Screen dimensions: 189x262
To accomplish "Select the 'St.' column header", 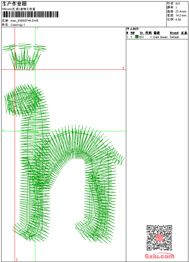I will [x=142, y=33].
